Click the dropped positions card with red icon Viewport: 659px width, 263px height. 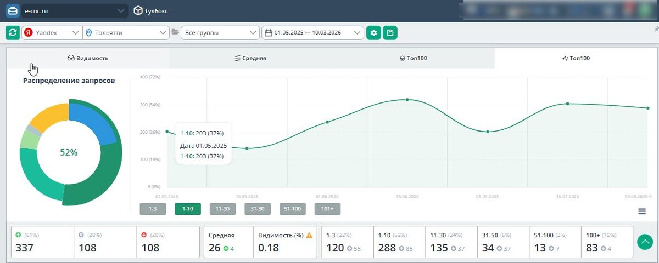coord(168,242)
